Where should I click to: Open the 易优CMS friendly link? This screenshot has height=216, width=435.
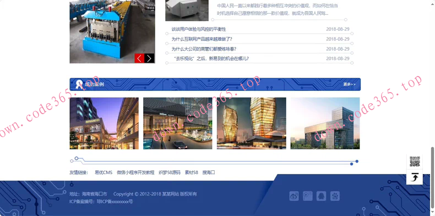pos(104,172)
